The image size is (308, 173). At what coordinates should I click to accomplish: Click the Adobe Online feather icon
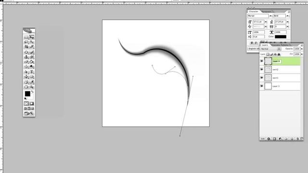[x=29, y=31]
